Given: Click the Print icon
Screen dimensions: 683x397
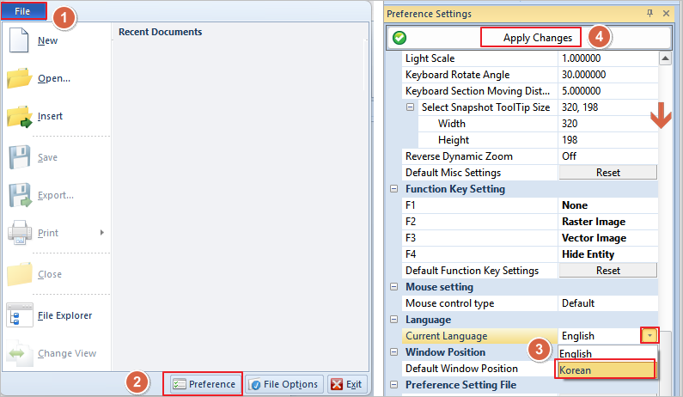Looking at the screenshot, I should coord(19,232).
